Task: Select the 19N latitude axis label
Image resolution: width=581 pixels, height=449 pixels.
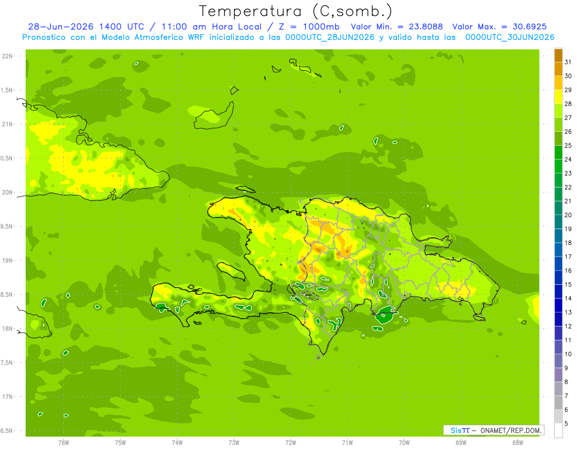Action: 8,261
